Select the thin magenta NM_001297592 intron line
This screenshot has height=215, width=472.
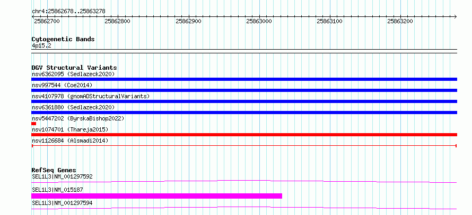pos(244,181)
